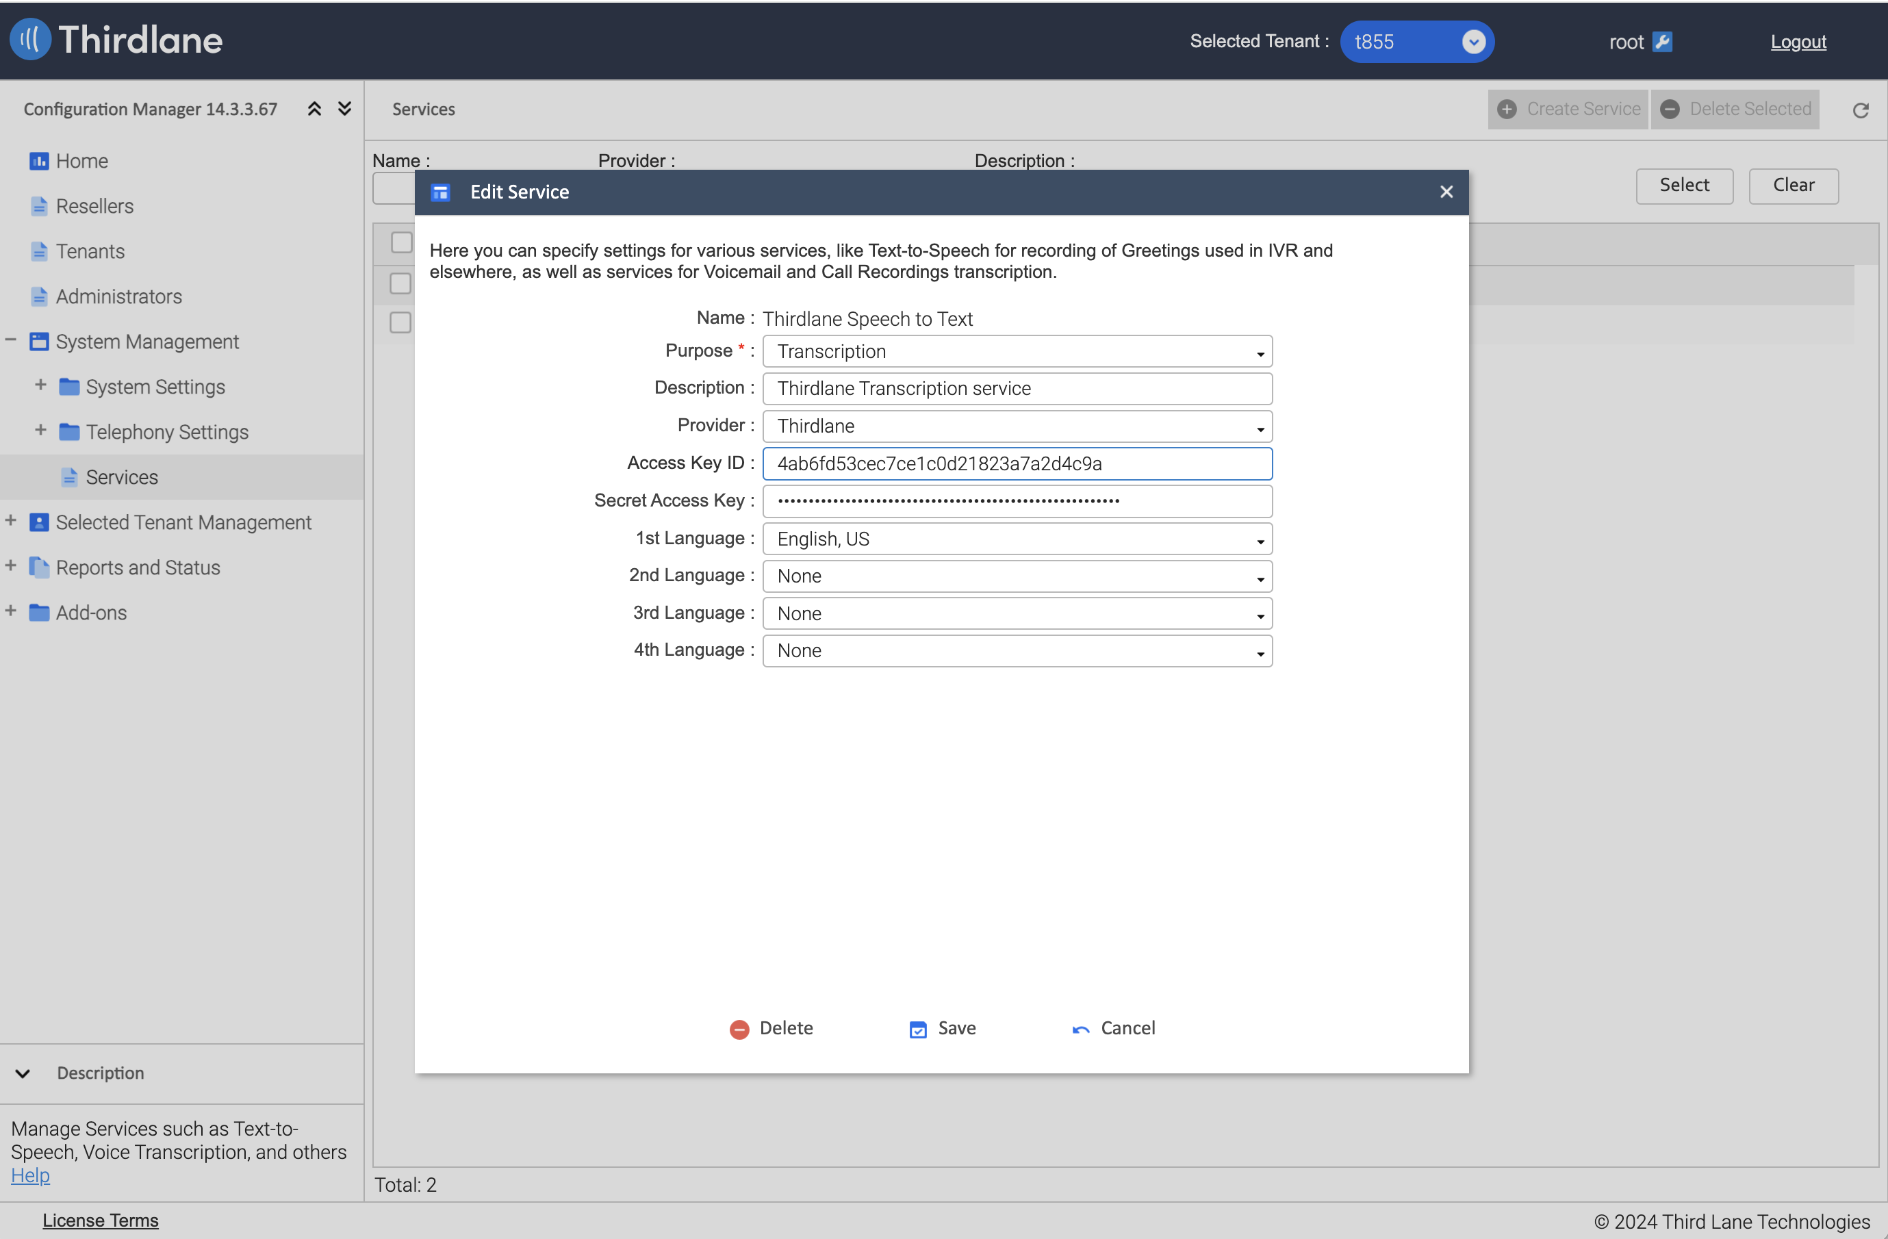Click the Delete button label
Image resolution: width=1888 pixels, height=1239 pixels.
point(786,1029)
